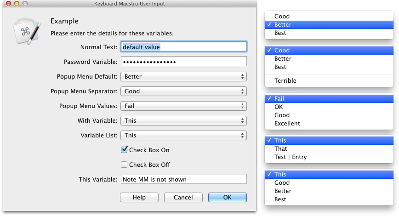Viewport: 399px width, 216px height.
Task: Choose Good in the first popup menu
Action: click(329, 16)
